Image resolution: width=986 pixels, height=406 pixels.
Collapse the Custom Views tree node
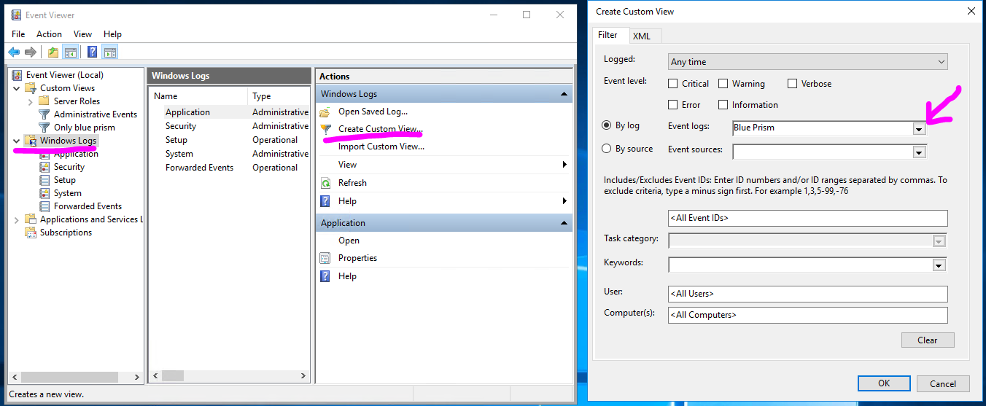tap(17, 87)
